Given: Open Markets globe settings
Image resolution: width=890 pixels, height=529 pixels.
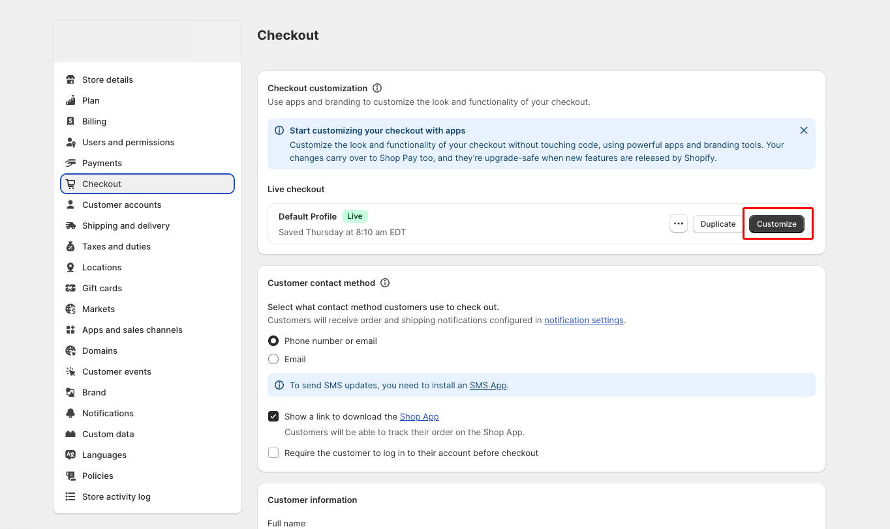Looking at the screenshot, I should (70, 309).
